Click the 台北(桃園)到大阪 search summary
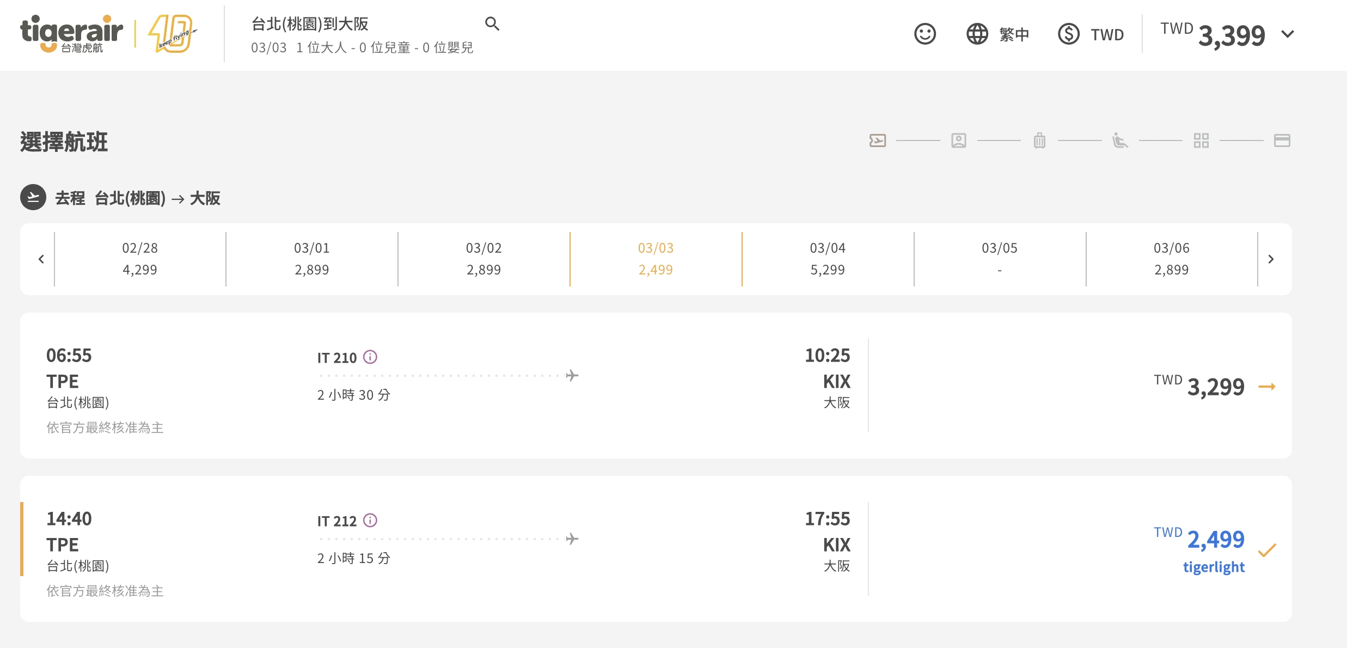This screenshot has width=1347, height=648. (309, 24)
